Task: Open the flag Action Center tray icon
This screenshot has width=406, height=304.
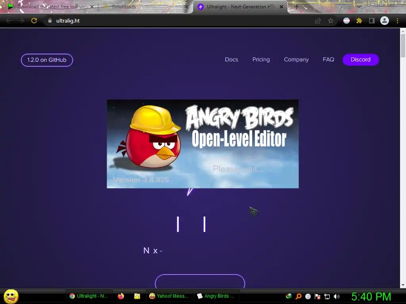Action: tap(318, 296)
